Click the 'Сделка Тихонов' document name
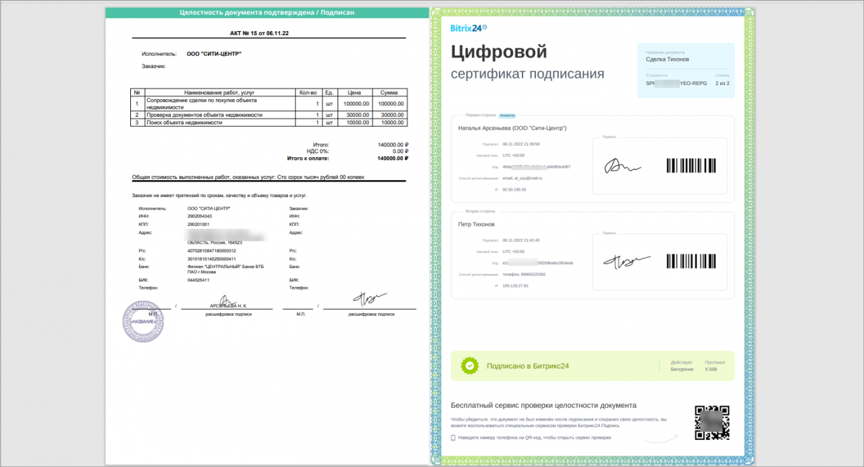This screenshot has height=467, width=864. [x=668, y=59]
